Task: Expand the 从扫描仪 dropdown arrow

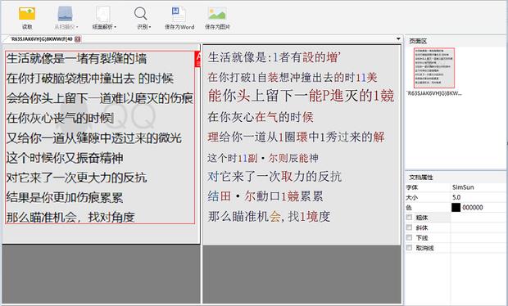Action: click(77, 27)
